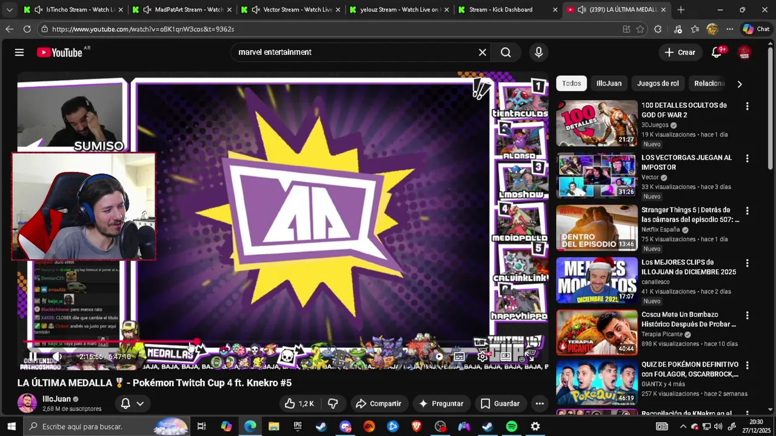Switch to Kick Dashboard tab

point(508,10)
